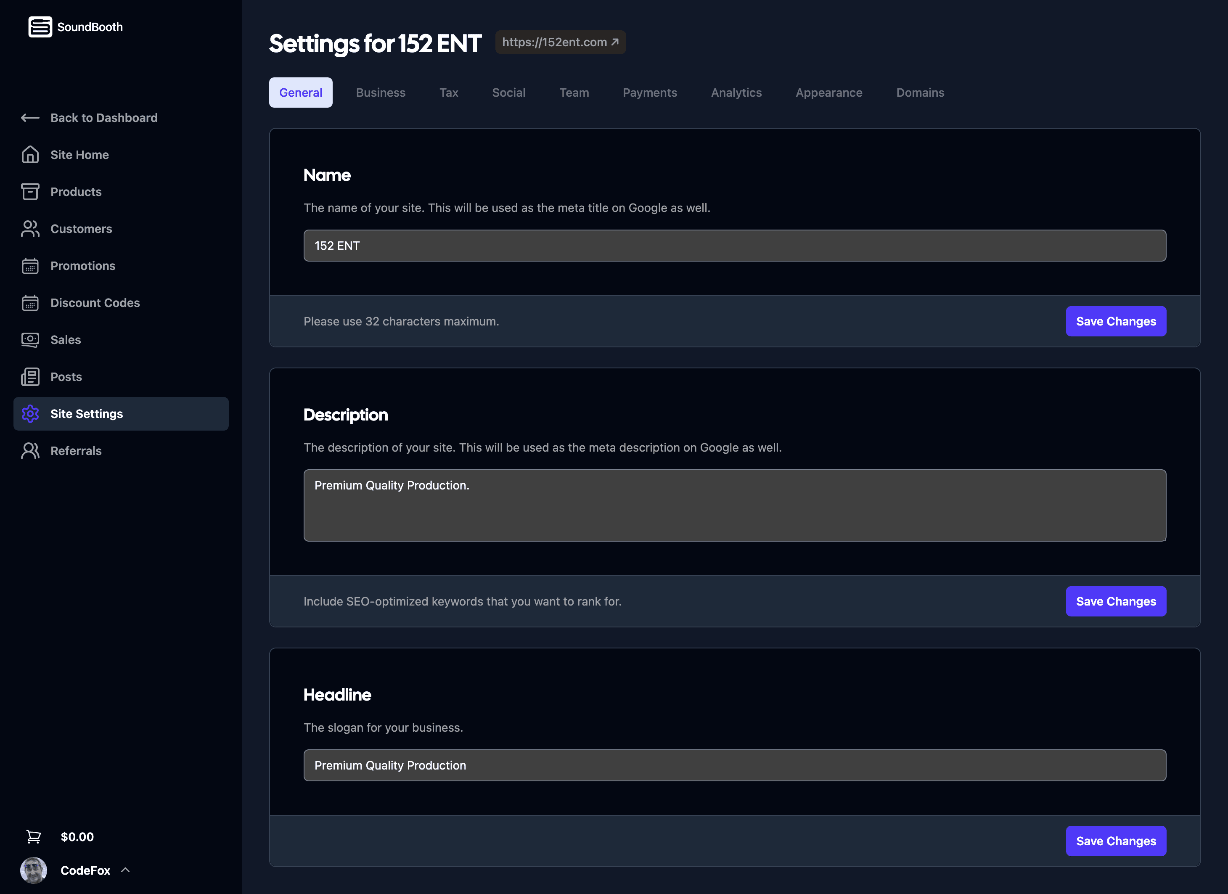Open the Referrals section
The height and width of the screenshot is (894, 1228).
point(76,450)
